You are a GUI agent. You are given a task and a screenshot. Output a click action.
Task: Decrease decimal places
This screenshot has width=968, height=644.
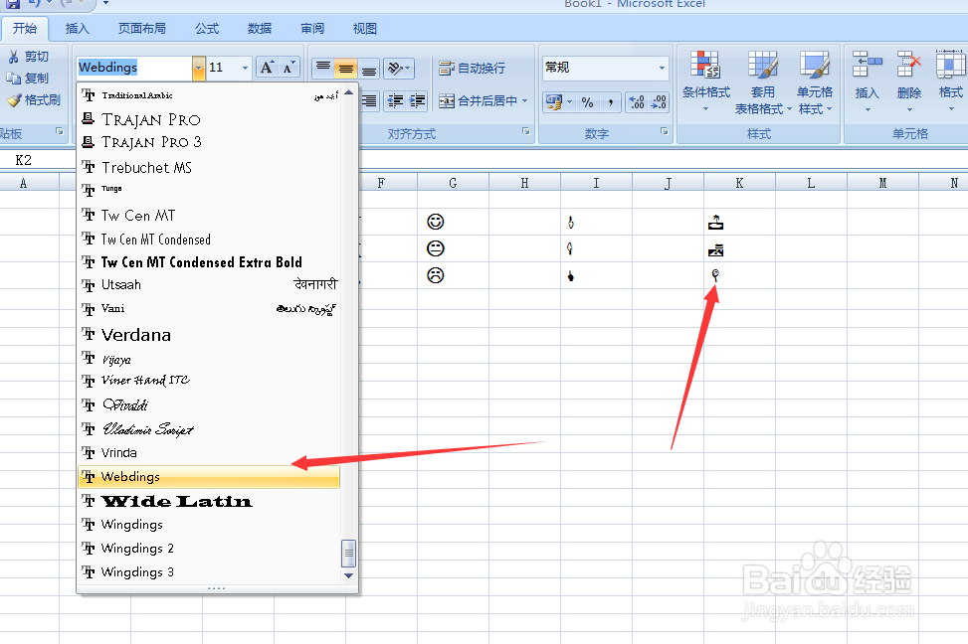pos(659,101)
